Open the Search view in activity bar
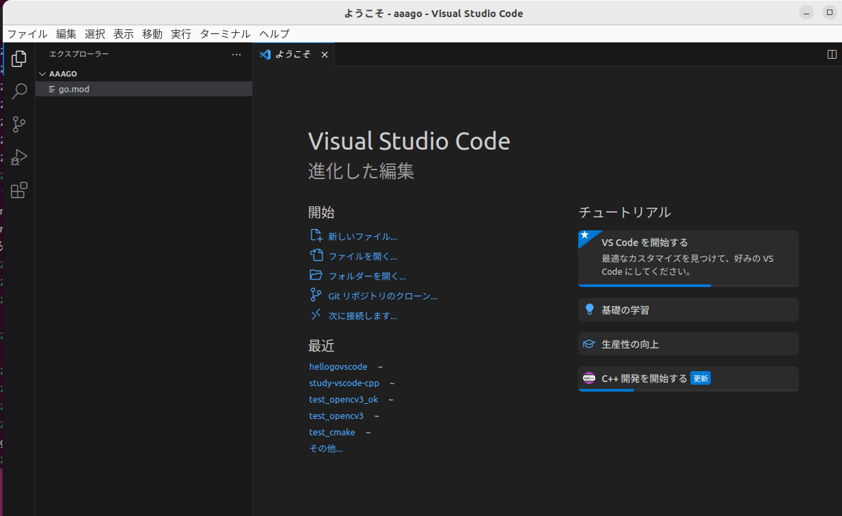The height and width of the screenshot is (516, 842). (19, 91)
